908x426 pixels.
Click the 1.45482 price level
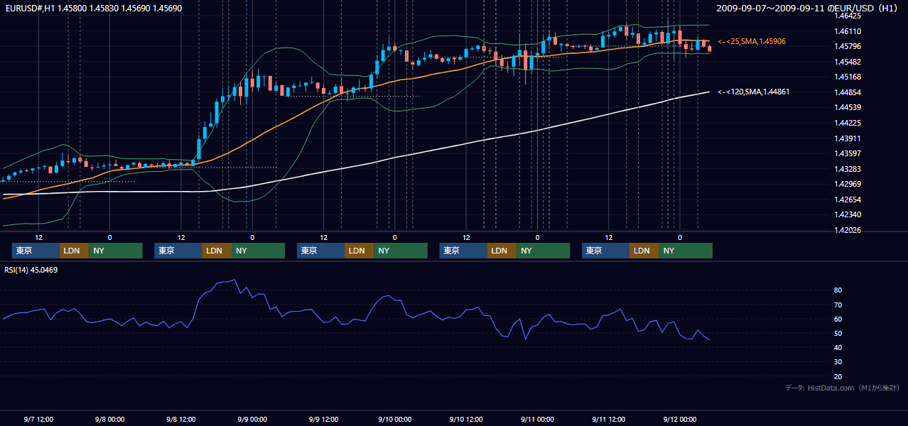pos(848,62)
